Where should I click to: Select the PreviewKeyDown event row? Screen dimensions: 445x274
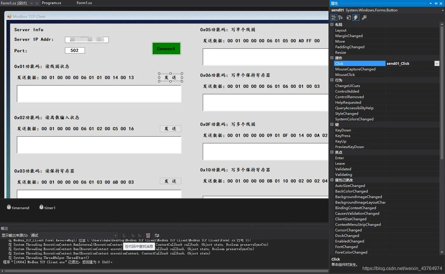tap(387, 147)
